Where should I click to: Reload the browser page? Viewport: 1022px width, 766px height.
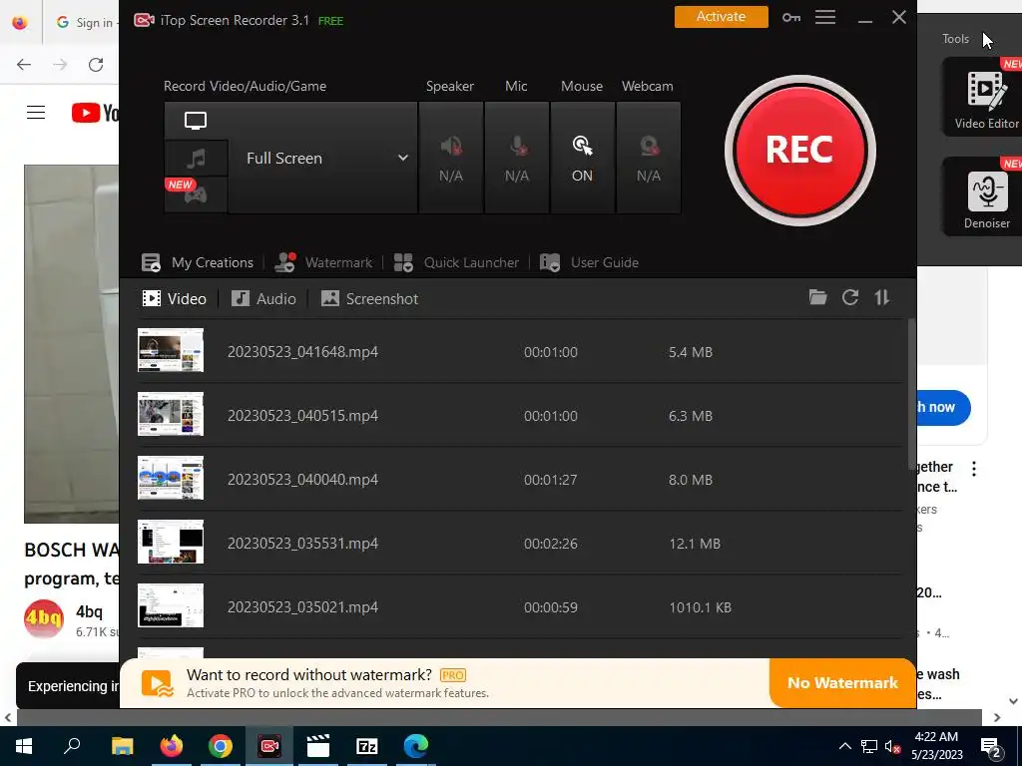click(x=96, y=65)
